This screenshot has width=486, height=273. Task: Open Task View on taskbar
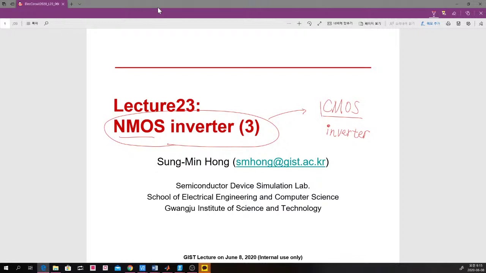point(30,268)
